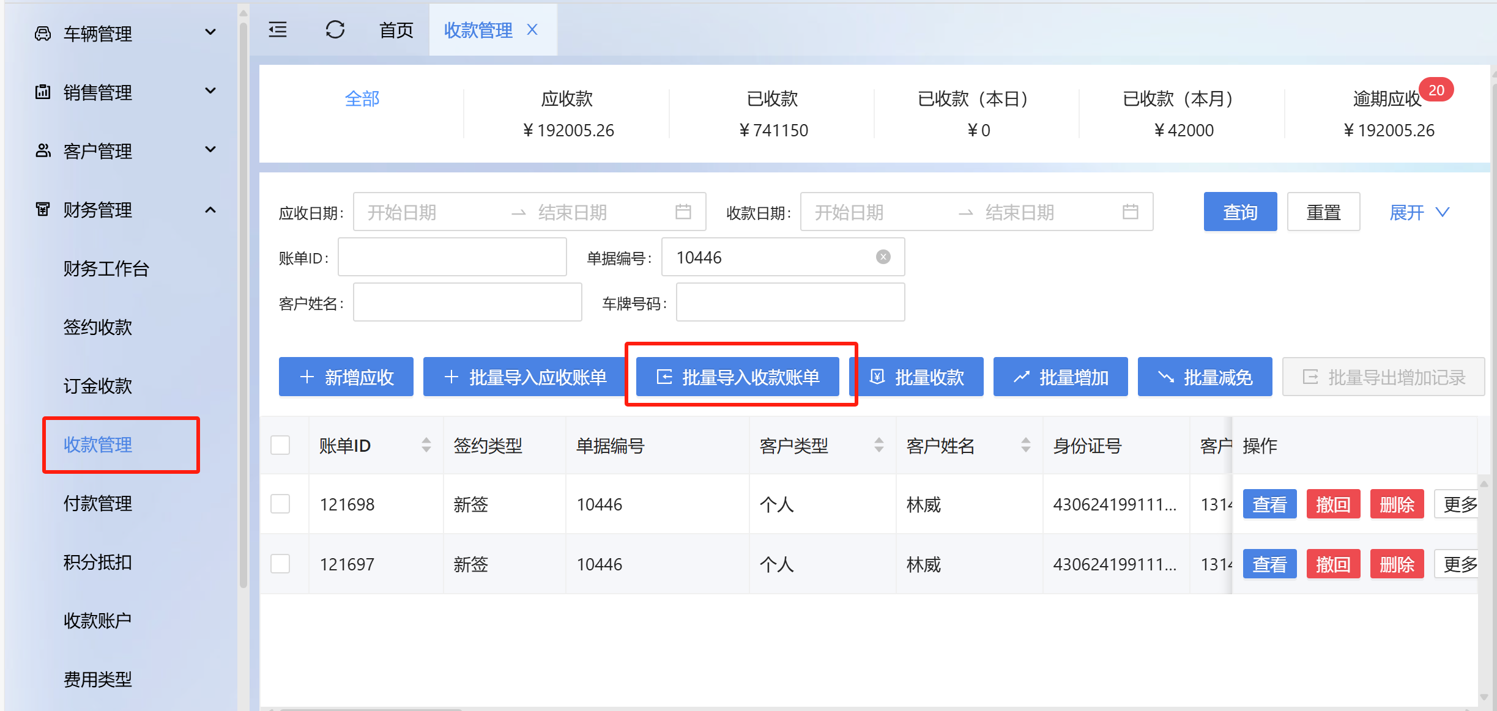
Task: Click the sidebar collapse menu icon
Action: point(278,30)
